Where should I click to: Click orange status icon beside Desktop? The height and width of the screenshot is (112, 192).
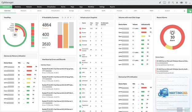click(80, 41)
